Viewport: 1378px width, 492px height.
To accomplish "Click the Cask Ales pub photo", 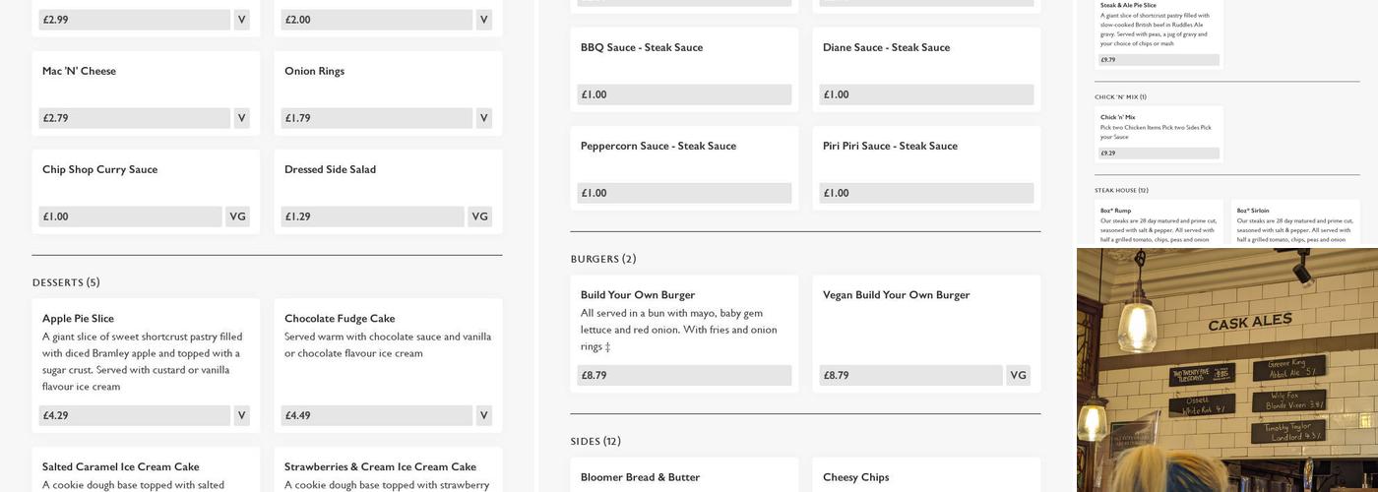I will (x=1226, y=370).
